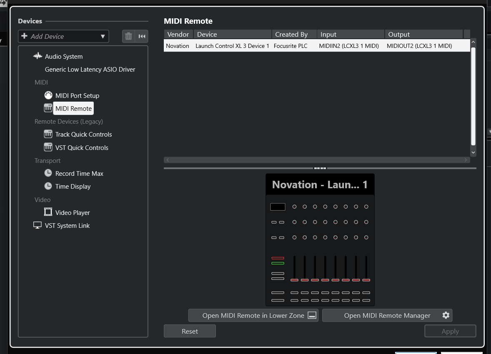Click the MIDI Port Setup connector icon

(48, 95)
